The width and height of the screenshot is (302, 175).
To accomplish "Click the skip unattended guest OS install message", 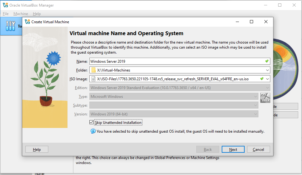I will [180, 131].
